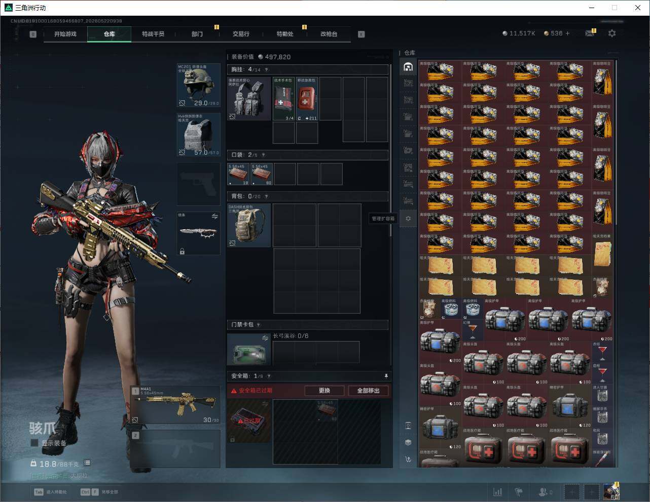Select the red medkit showing 211

pyautogui.click(x=307, y=99)
